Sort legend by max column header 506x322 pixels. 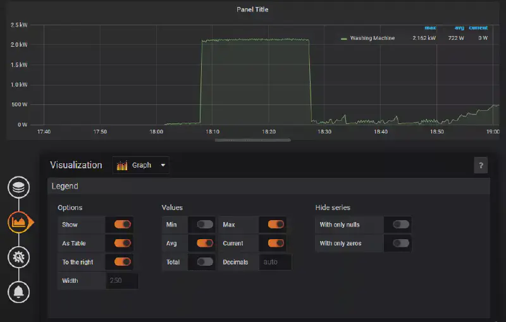click(x=431, y=28)
